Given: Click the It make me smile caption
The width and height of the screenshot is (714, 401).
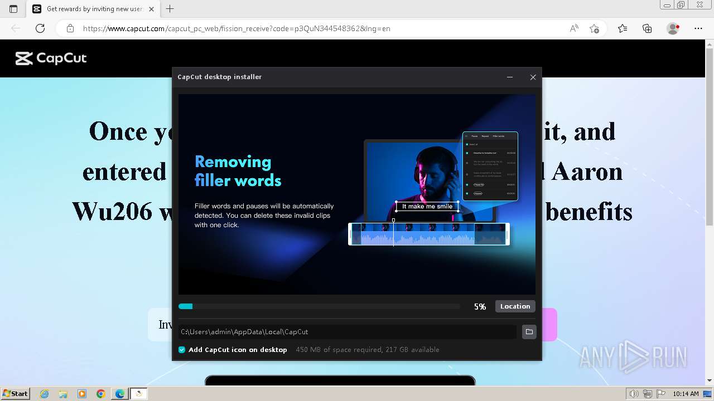Looking at the screenshot, I should pyautogui.click(x=427, y=207).
